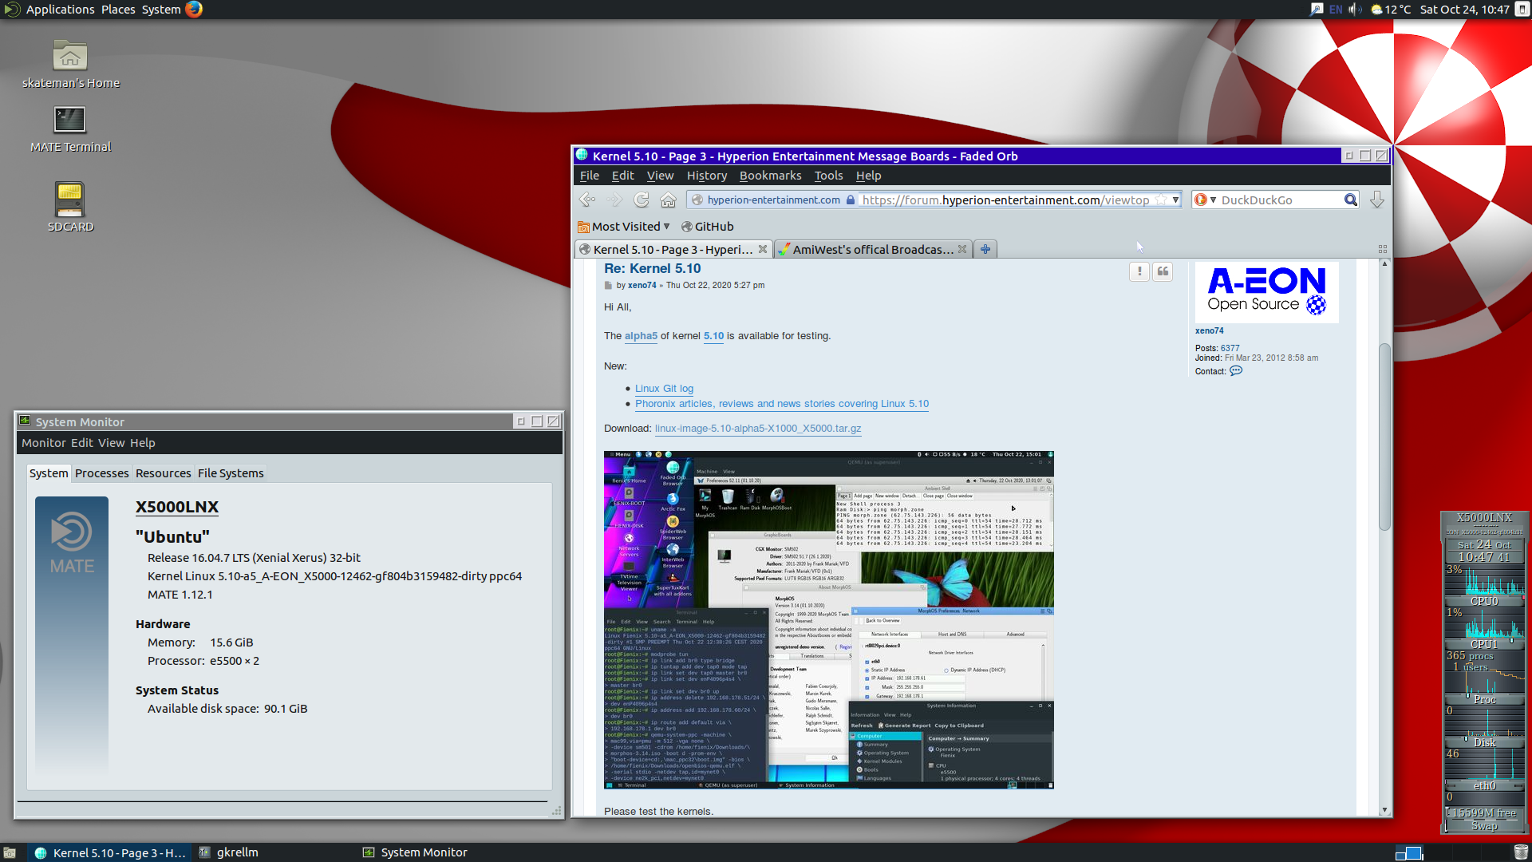
Task: Open the browser Tools menu
Action: click(828, 176)
